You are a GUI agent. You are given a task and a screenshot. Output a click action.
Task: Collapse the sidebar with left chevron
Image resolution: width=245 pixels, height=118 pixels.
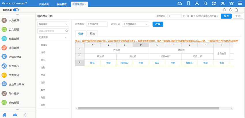point(25,115)
